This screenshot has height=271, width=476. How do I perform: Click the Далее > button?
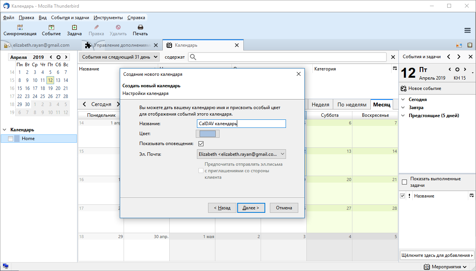[x=251, y=208]
